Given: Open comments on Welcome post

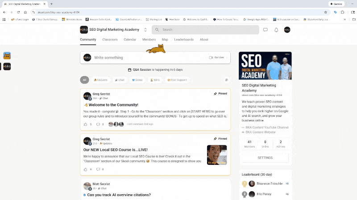Looking at the screenshot, I should pos(98,124).
